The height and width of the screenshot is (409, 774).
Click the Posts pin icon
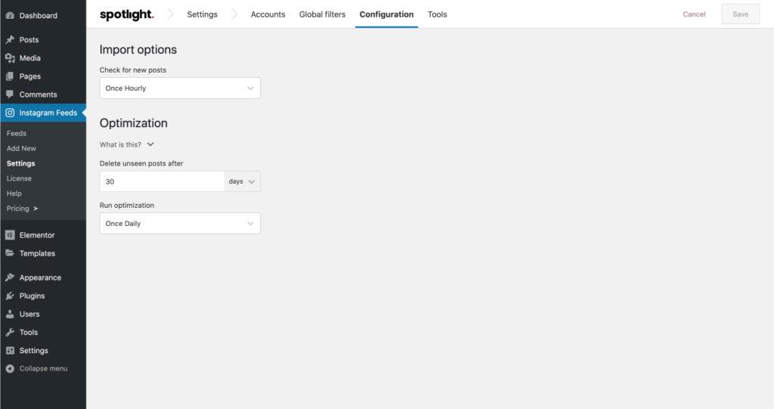click(10, 39)
